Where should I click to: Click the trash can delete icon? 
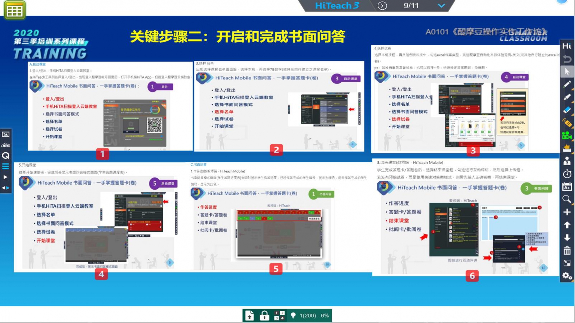coord(567,250)
